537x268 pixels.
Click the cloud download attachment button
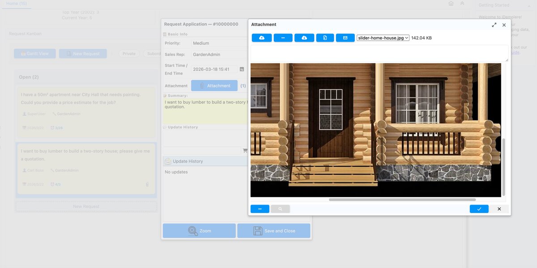[x=304, y=38]
